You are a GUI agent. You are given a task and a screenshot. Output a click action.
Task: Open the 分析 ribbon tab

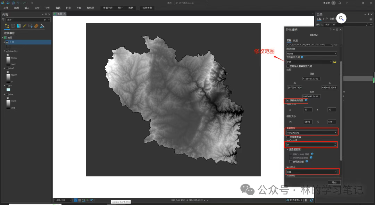click(x=37, y=8)
